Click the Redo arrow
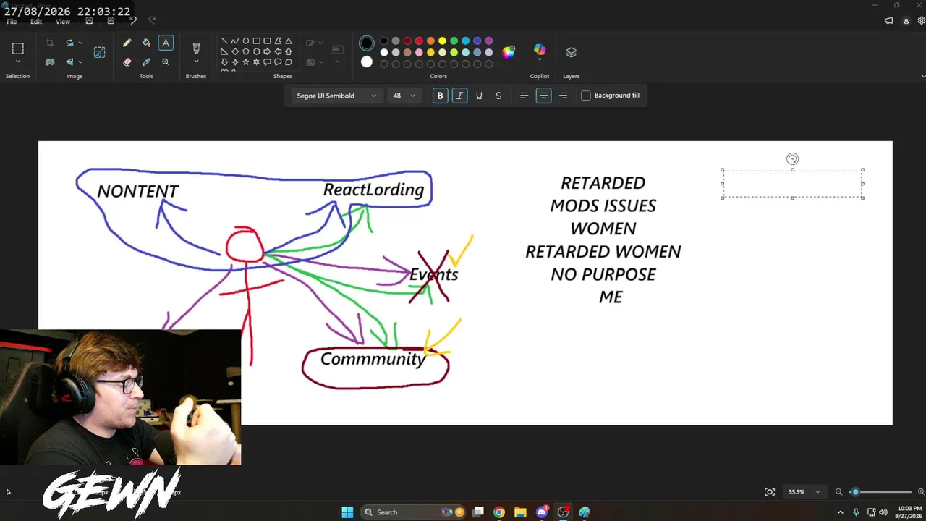The width and height of the screenshot is (926, 521). [152, 21]
